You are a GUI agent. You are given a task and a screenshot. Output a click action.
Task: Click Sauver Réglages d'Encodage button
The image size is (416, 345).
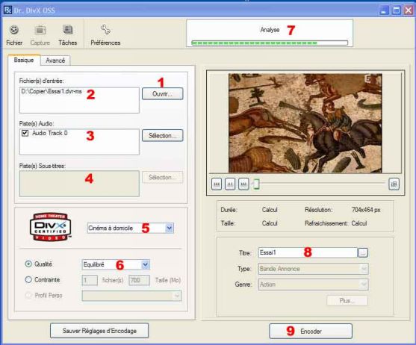(x=99, y=331)
